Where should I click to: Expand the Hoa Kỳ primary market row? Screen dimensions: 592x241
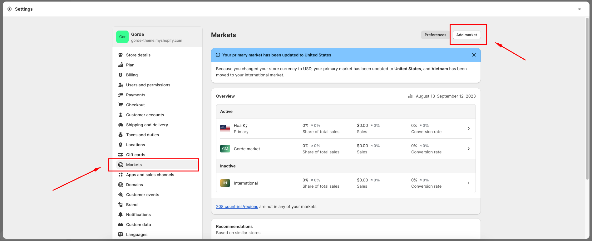(x=468, y=128)
